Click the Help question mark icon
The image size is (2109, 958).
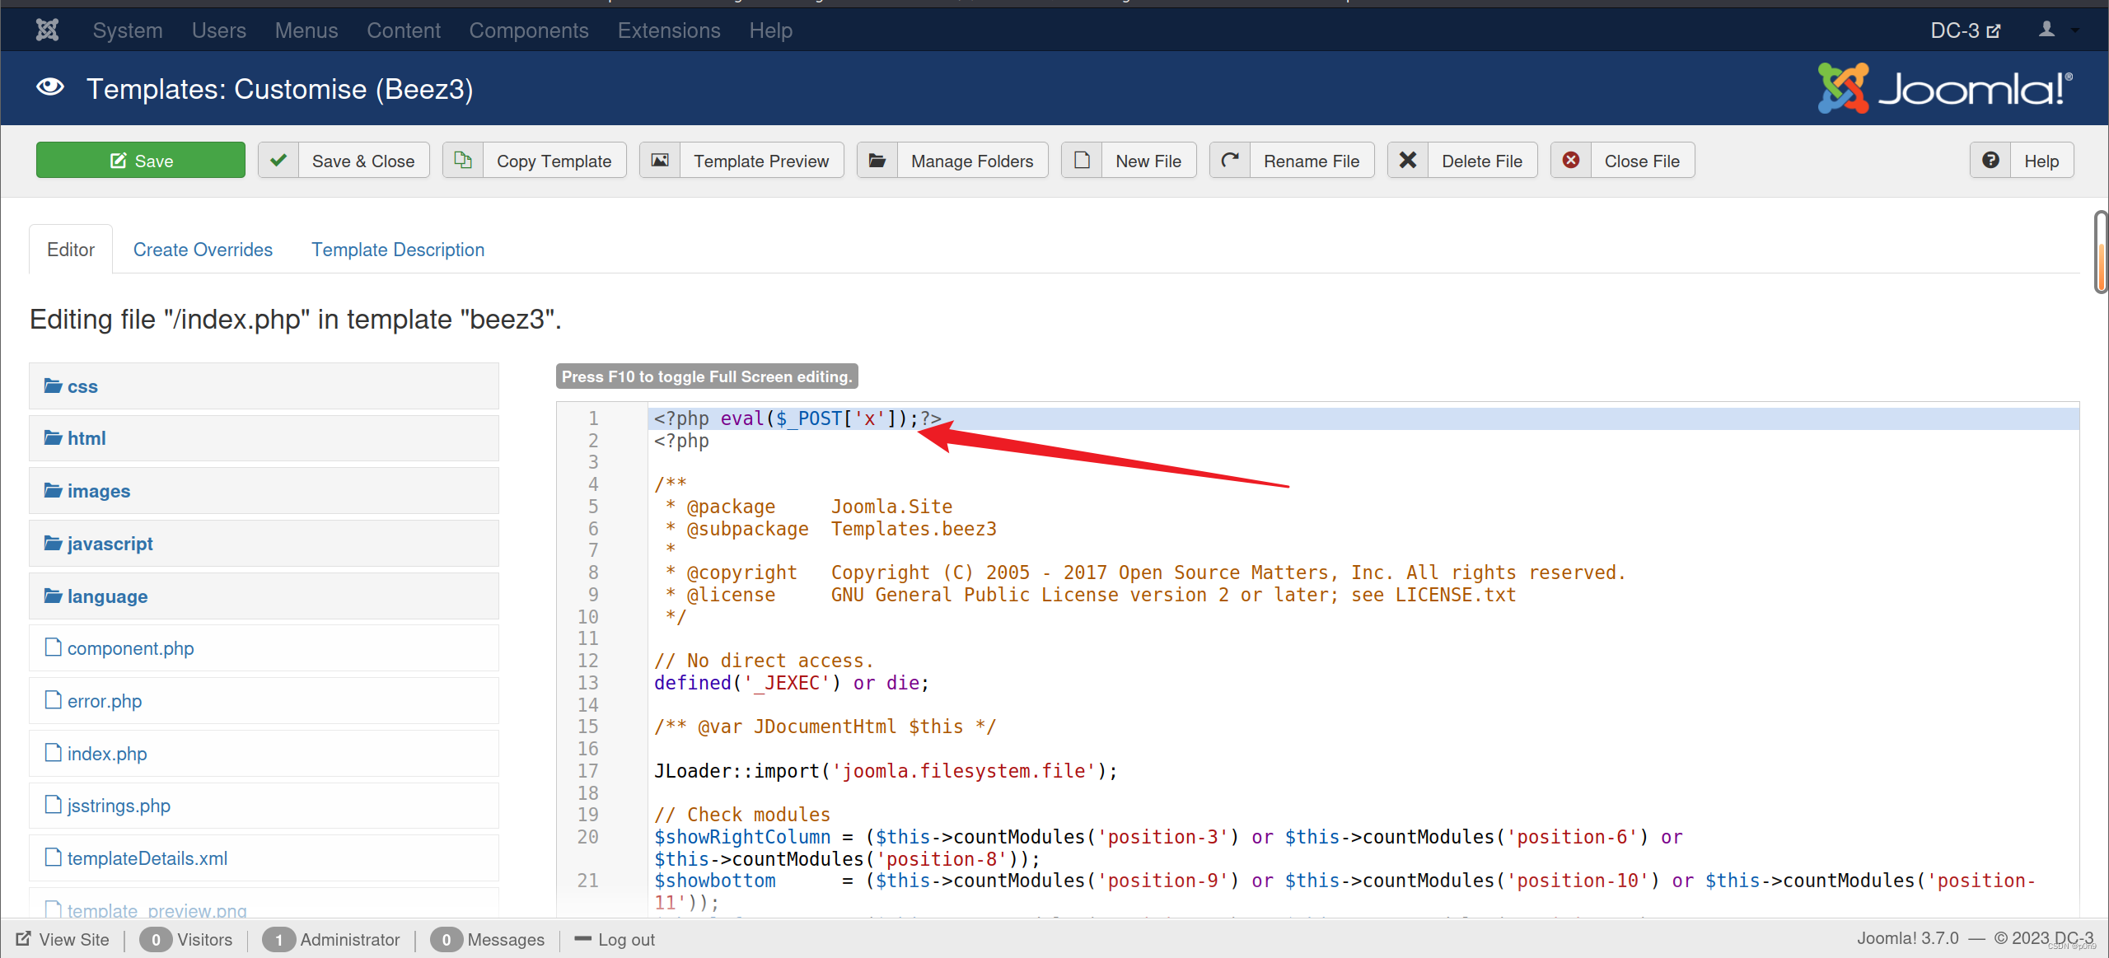[x=1990, y=161]
